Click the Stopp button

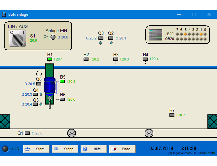65,149
